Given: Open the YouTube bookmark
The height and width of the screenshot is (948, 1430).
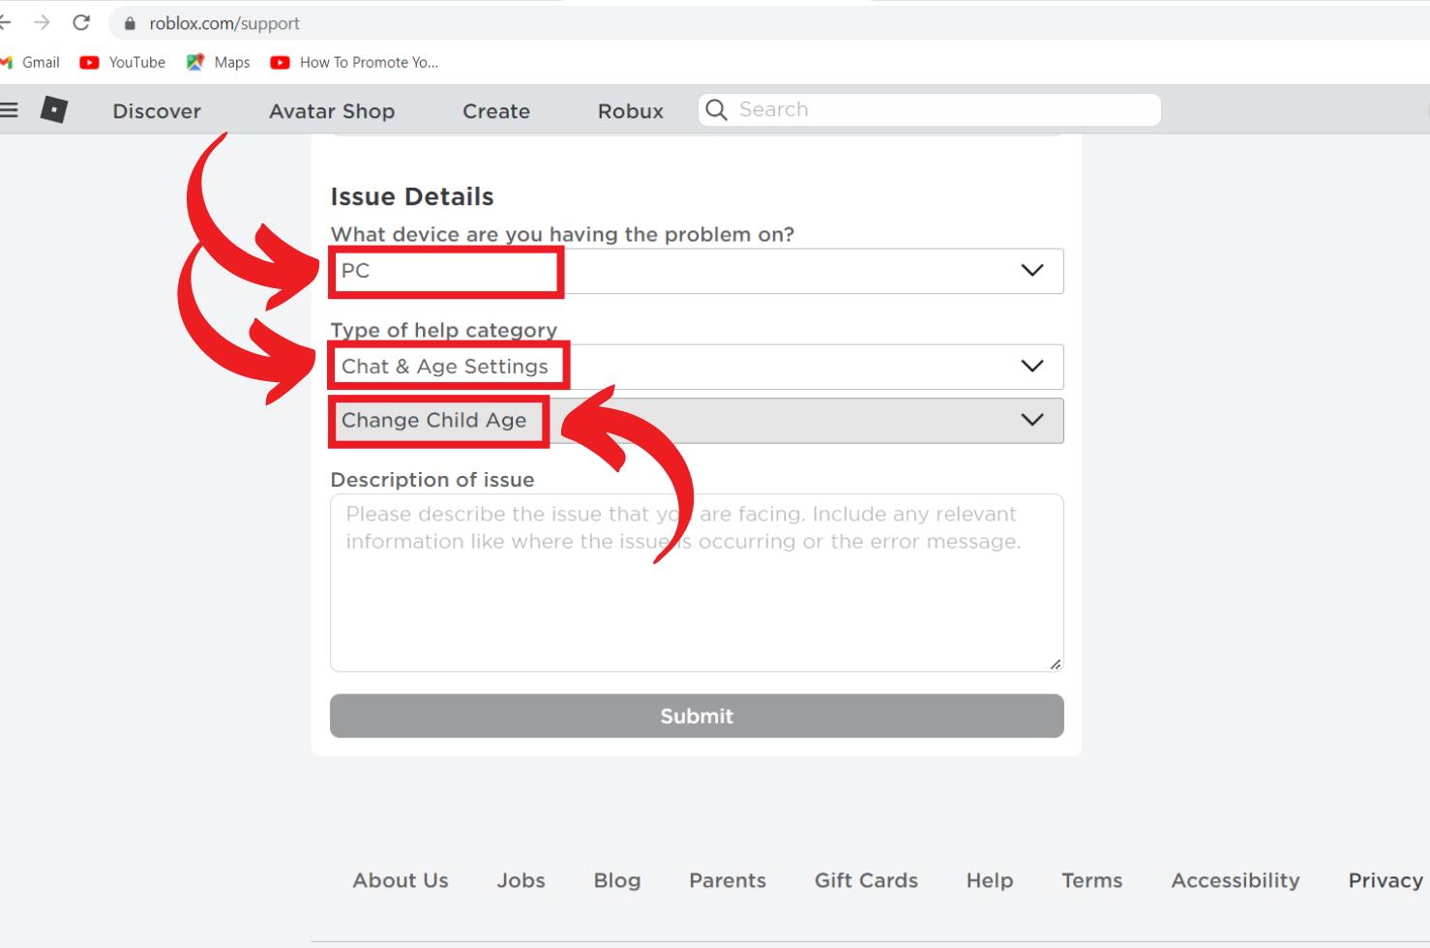Looking at the screenshot, I should tap(122, 62).
